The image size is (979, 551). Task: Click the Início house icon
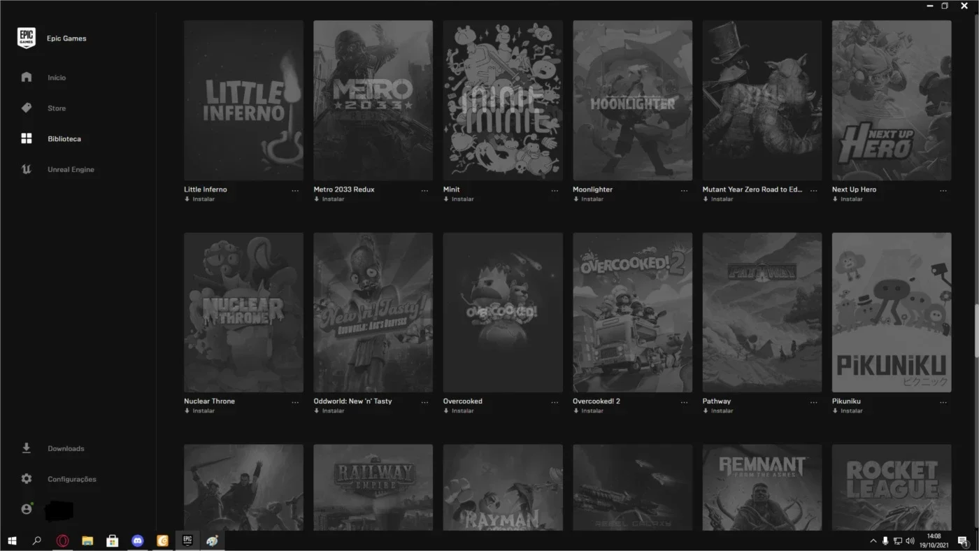[27, 77]
